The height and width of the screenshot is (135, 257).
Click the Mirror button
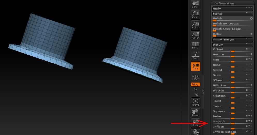click(x=232, y=14)
